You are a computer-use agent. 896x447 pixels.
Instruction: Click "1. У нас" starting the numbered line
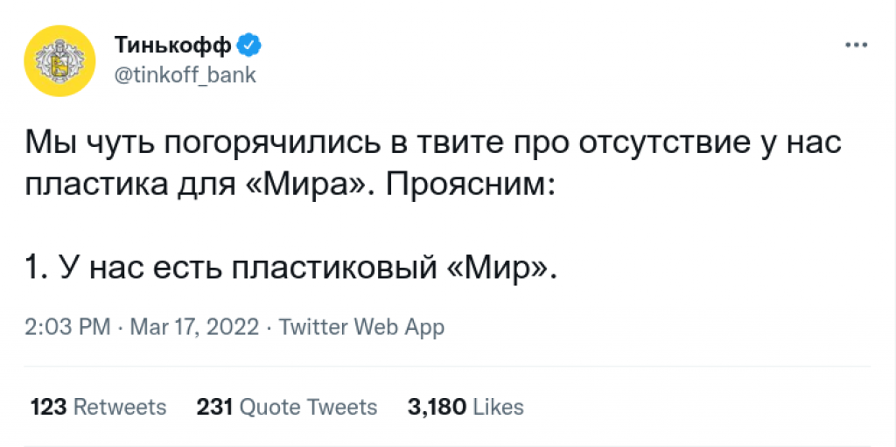[70, 269]
